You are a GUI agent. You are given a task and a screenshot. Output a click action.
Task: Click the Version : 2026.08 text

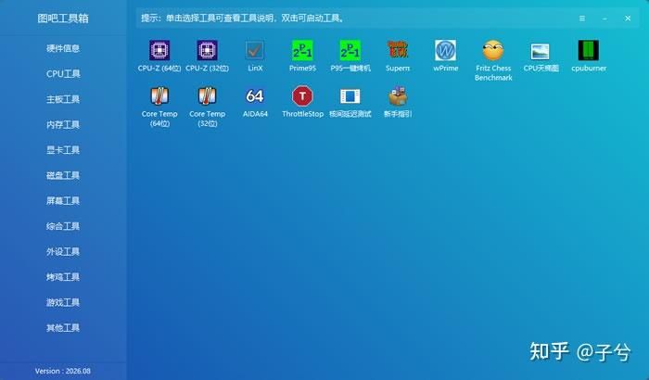point(62,371)
